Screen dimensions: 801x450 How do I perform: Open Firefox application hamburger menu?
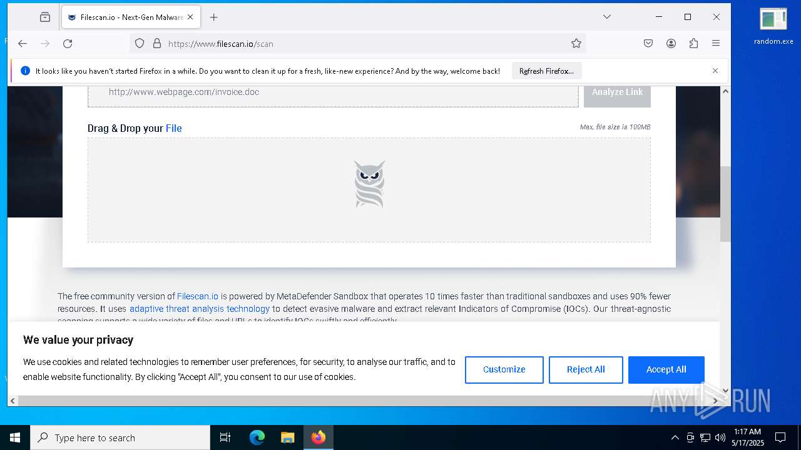tap(716, 44)
